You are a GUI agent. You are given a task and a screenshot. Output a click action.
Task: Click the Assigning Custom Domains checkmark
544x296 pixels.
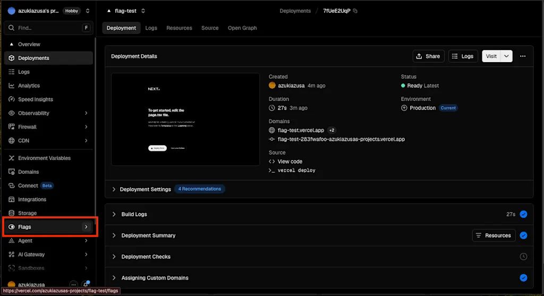pos(523,277)
